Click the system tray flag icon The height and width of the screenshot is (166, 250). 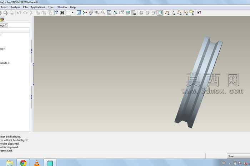pos(240,163)
